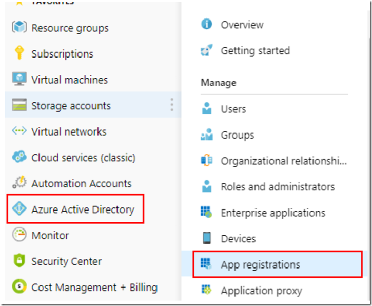Click the Automation Accounts gear icon
The height and width of the screenshot is (306, 372).
[x=19, y=182]
